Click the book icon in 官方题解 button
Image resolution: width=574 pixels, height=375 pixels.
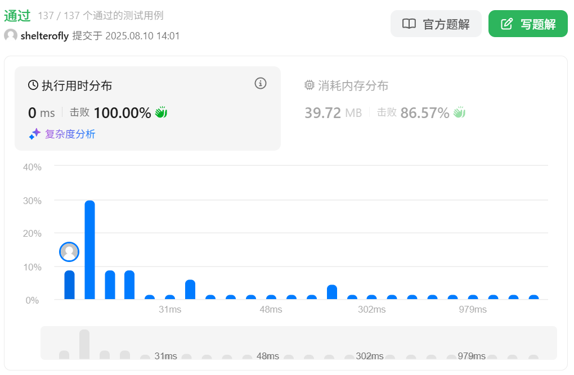tap(409, 24)
